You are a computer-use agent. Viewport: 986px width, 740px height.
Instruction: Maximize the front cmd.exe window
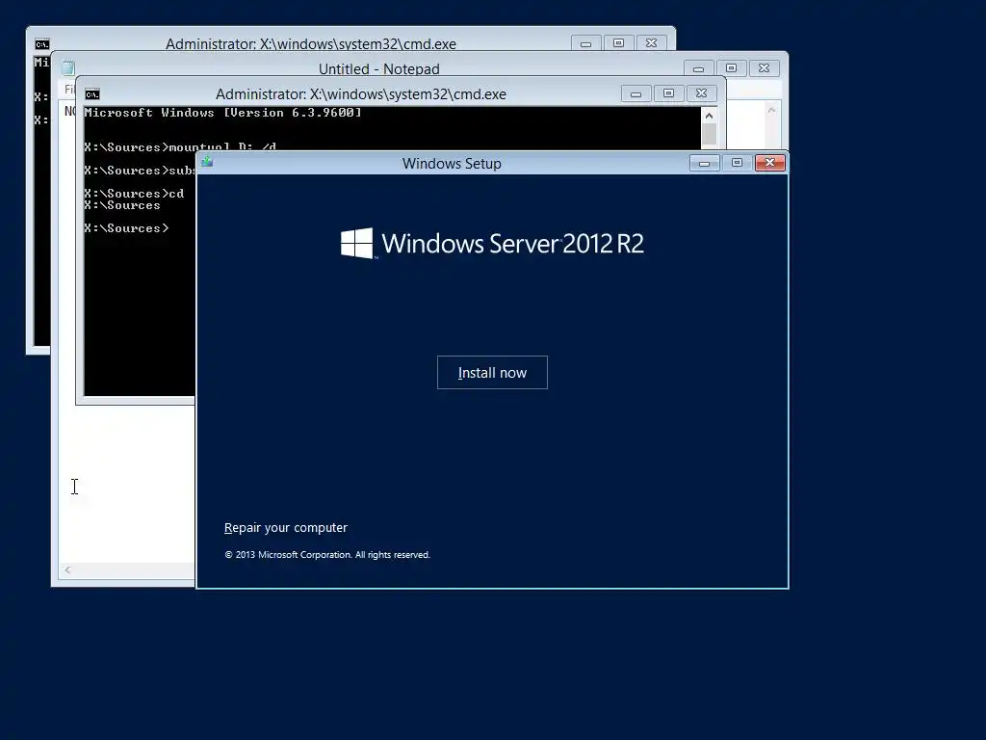(668, 93)
